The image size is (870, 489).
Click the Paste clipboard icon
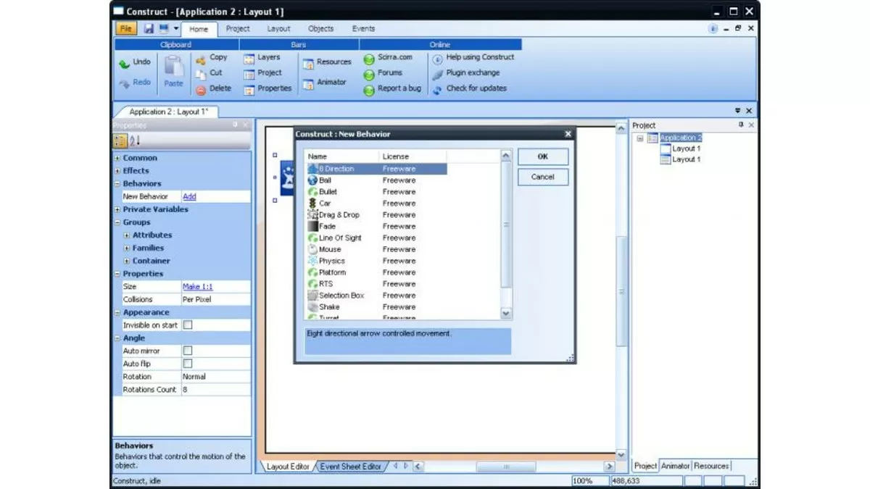coord(173,67)
